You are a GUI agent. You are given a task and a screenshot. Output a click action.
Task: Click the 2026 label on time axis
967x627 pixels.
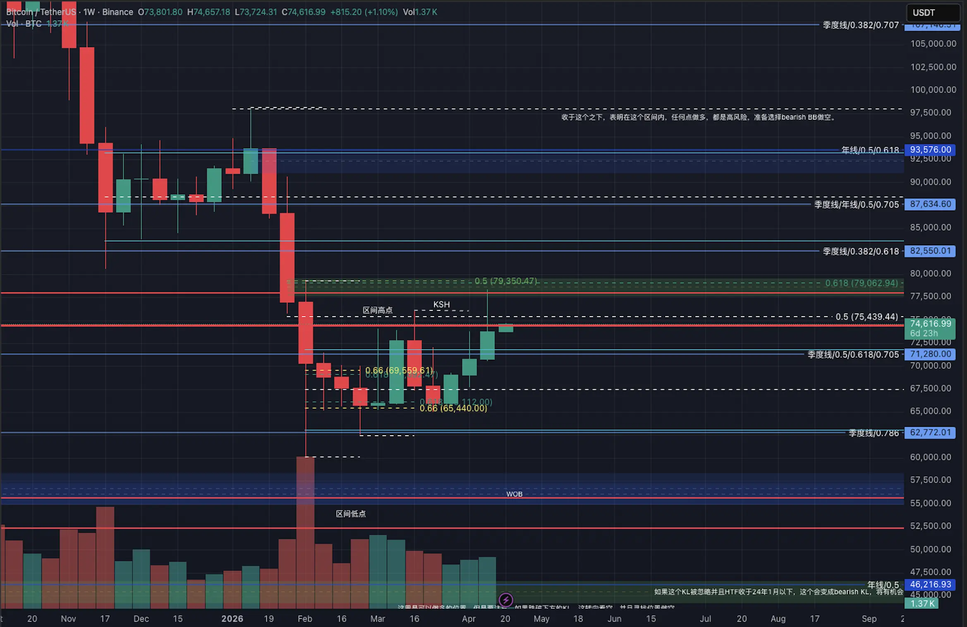[232, 619]
